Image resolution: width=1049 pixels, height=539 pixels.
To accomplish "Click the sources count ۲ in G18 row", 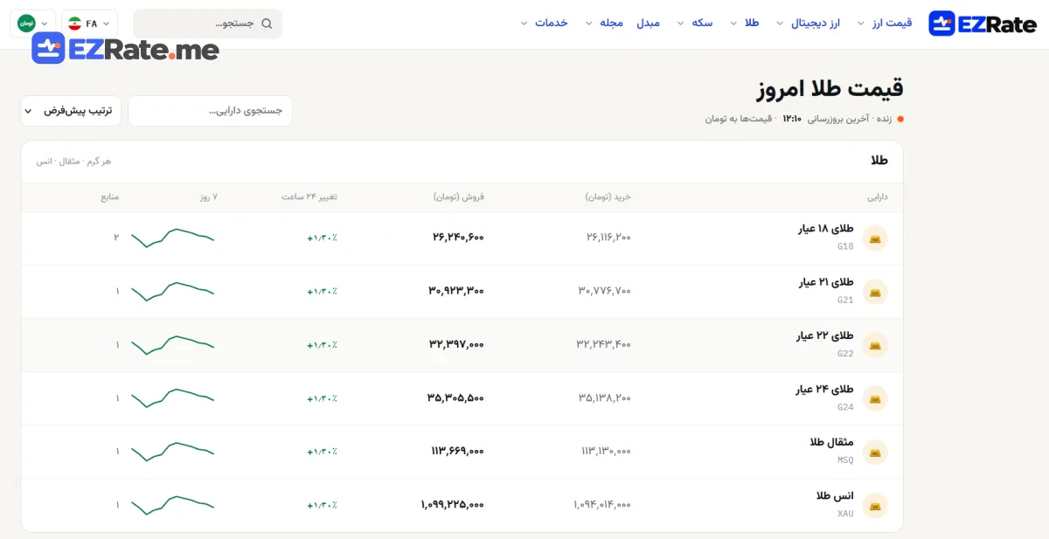I will [x=116, y=237].
